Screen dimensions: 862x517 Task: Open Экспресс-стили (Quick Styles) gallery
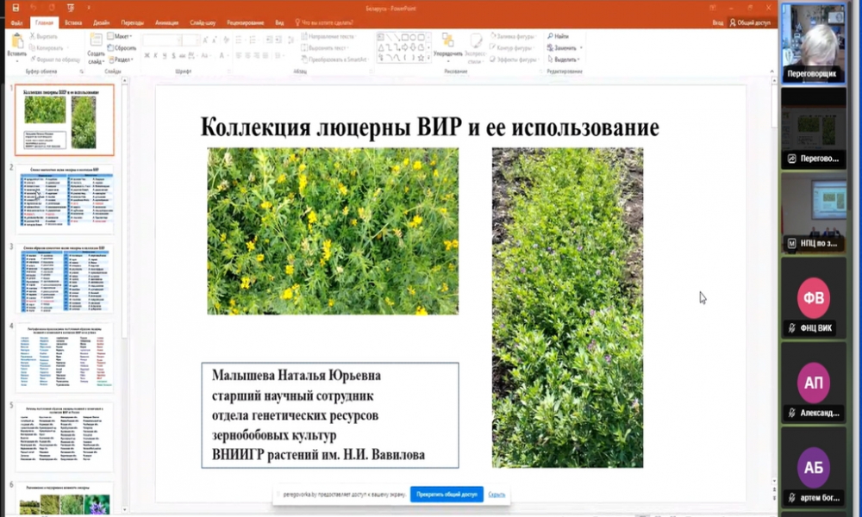475,47
